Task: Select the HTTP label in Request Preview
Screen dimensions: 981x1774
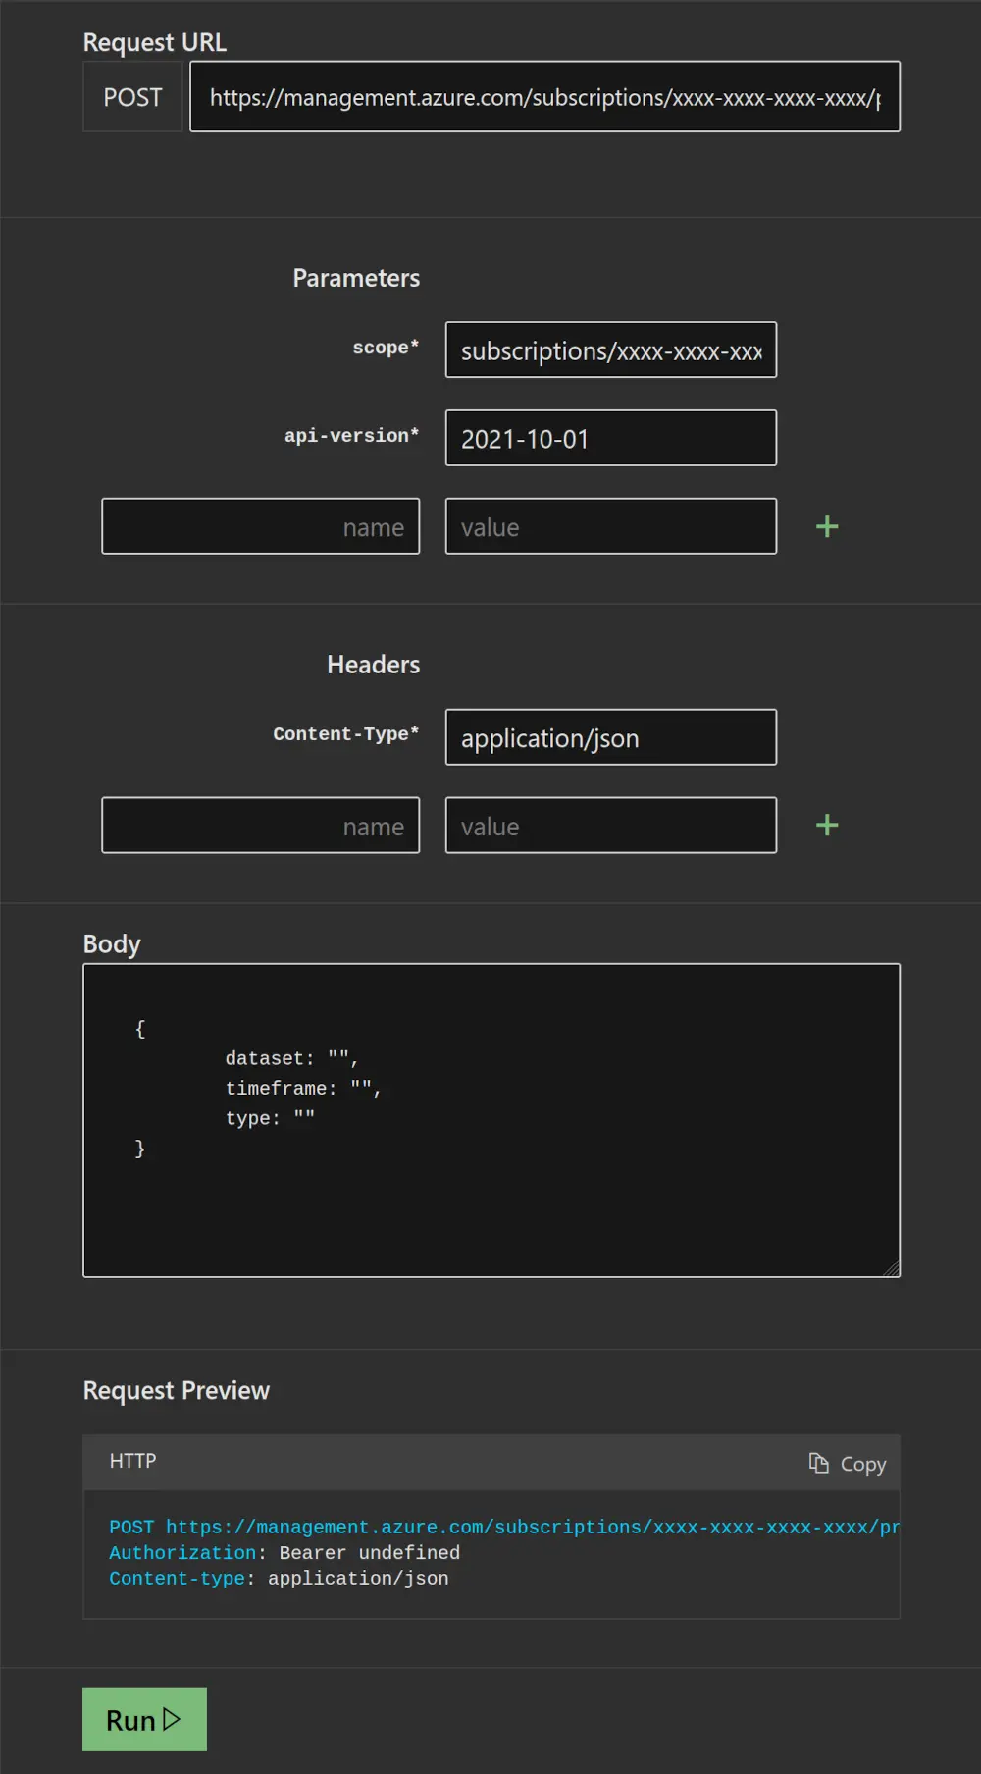Action: (x=132, y=1461)
